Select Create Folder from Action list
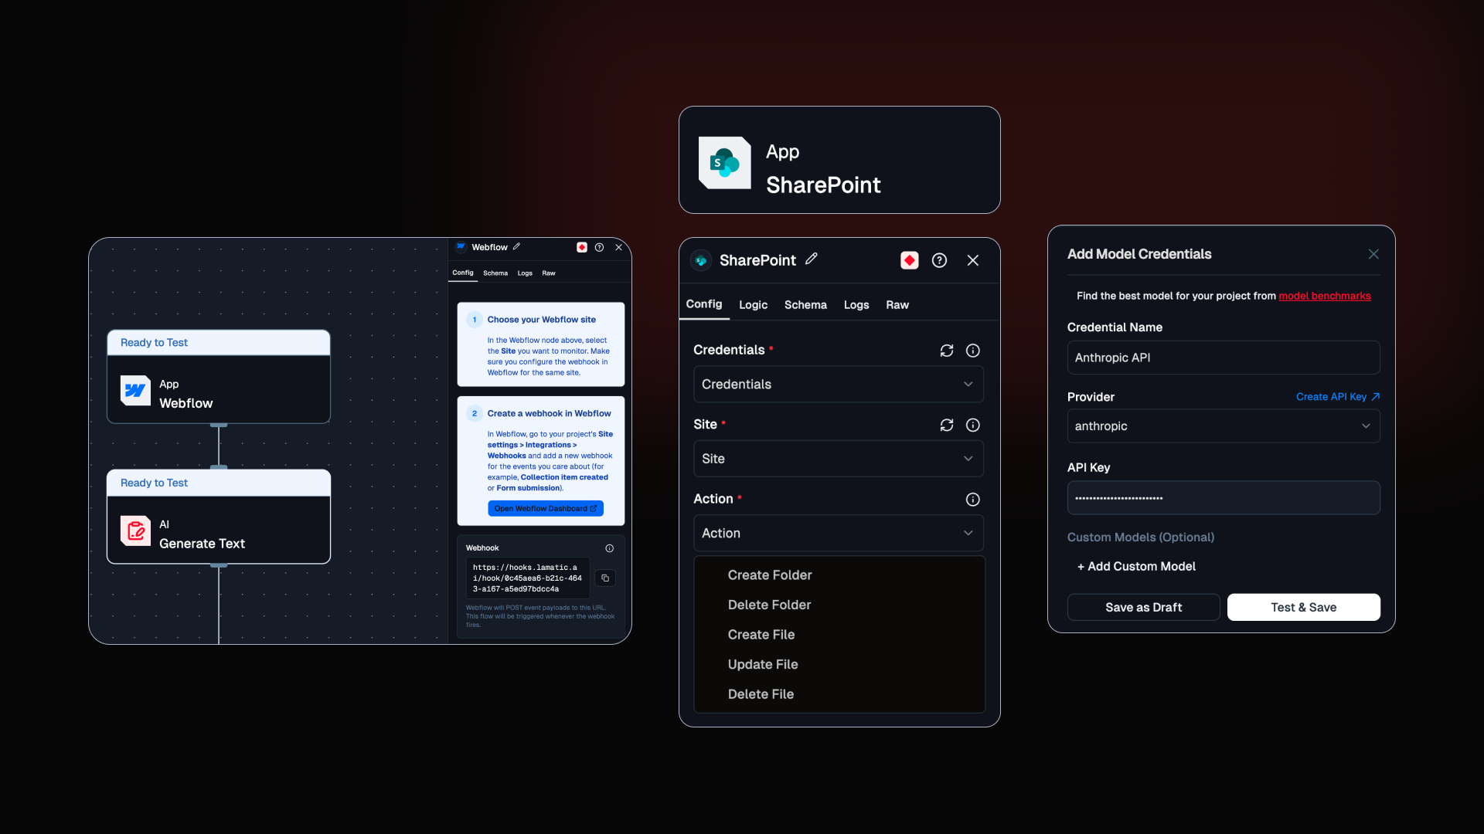This screenshot has height=834, width=1484. [x=769, y=575]
